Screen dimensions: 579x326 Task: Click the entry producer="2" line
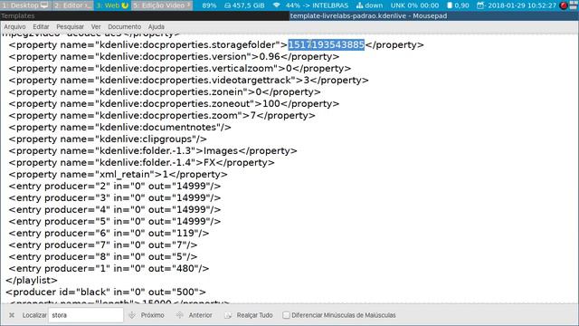tap(115, 187)
